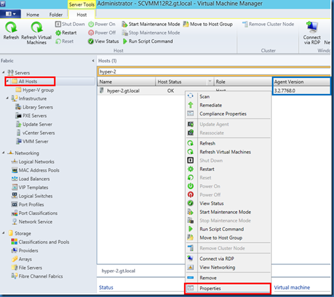The height and width of the screenshot is (297, 334).
Task: Click View Status in the ribbon
Action: pyautogui.click(x=103, y=41)
